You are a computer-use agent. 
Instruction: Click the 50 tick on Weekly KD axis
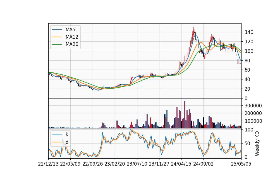(x=248, y=143)
